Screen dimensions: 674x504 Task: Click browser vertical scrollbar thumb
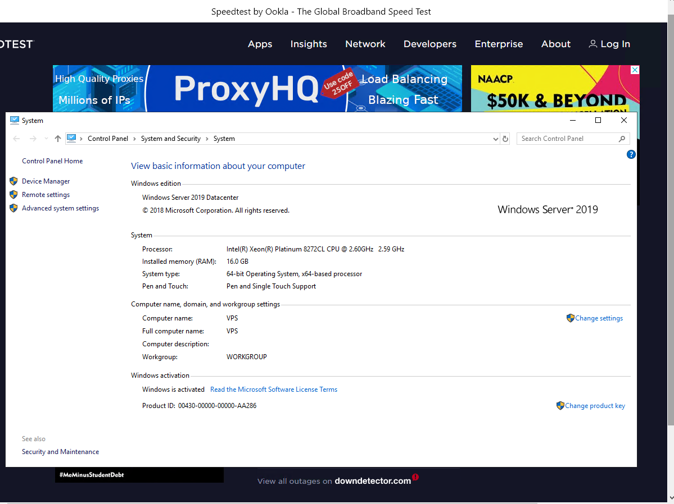click(x=671, y=219)
